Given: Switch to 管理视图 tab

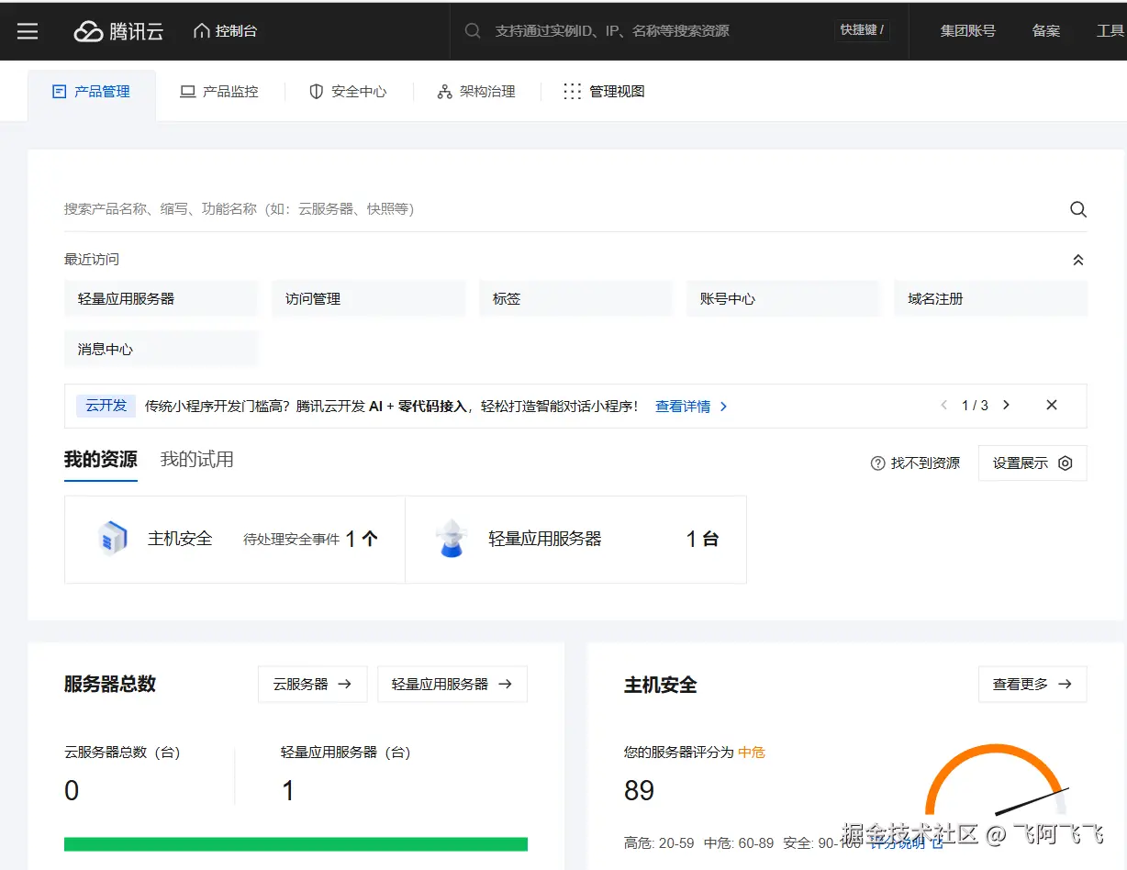Looking at the screenshot, I should (604, 92).
